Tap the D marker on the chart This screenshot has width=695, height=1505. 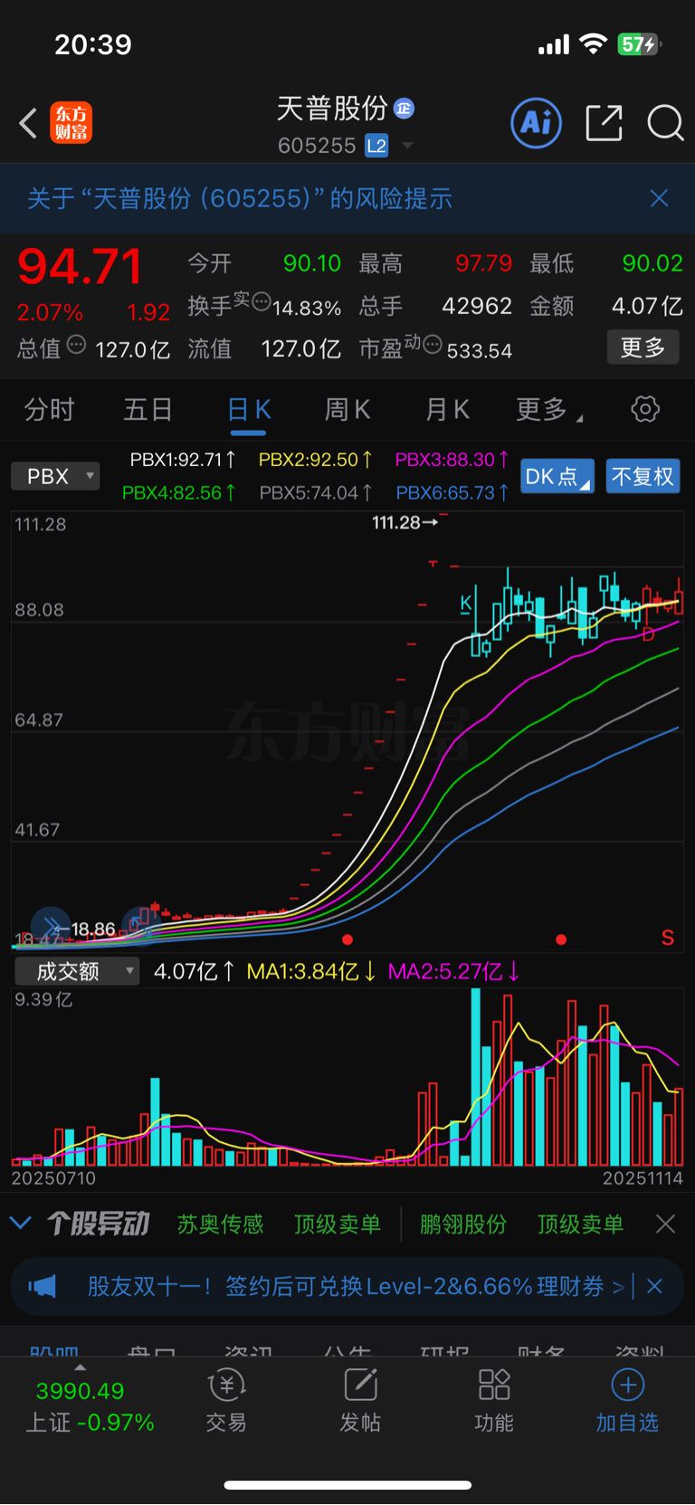click(x=648, y=634)
